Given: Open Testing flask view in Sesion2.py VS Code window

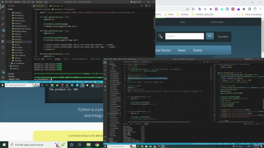Looking at the screenshot, I should click(x=3, y=36).
